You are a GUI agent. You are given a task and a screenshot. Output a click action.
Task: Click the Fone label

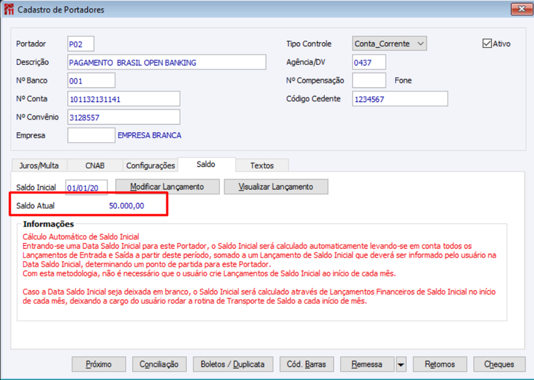(403, 80)
